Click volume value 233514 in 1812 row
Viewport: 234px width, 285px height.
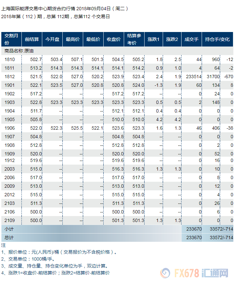[194, 77]
